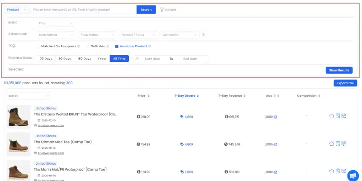
Task: Click the Show Results button
Action: click(x=339, y=70)
